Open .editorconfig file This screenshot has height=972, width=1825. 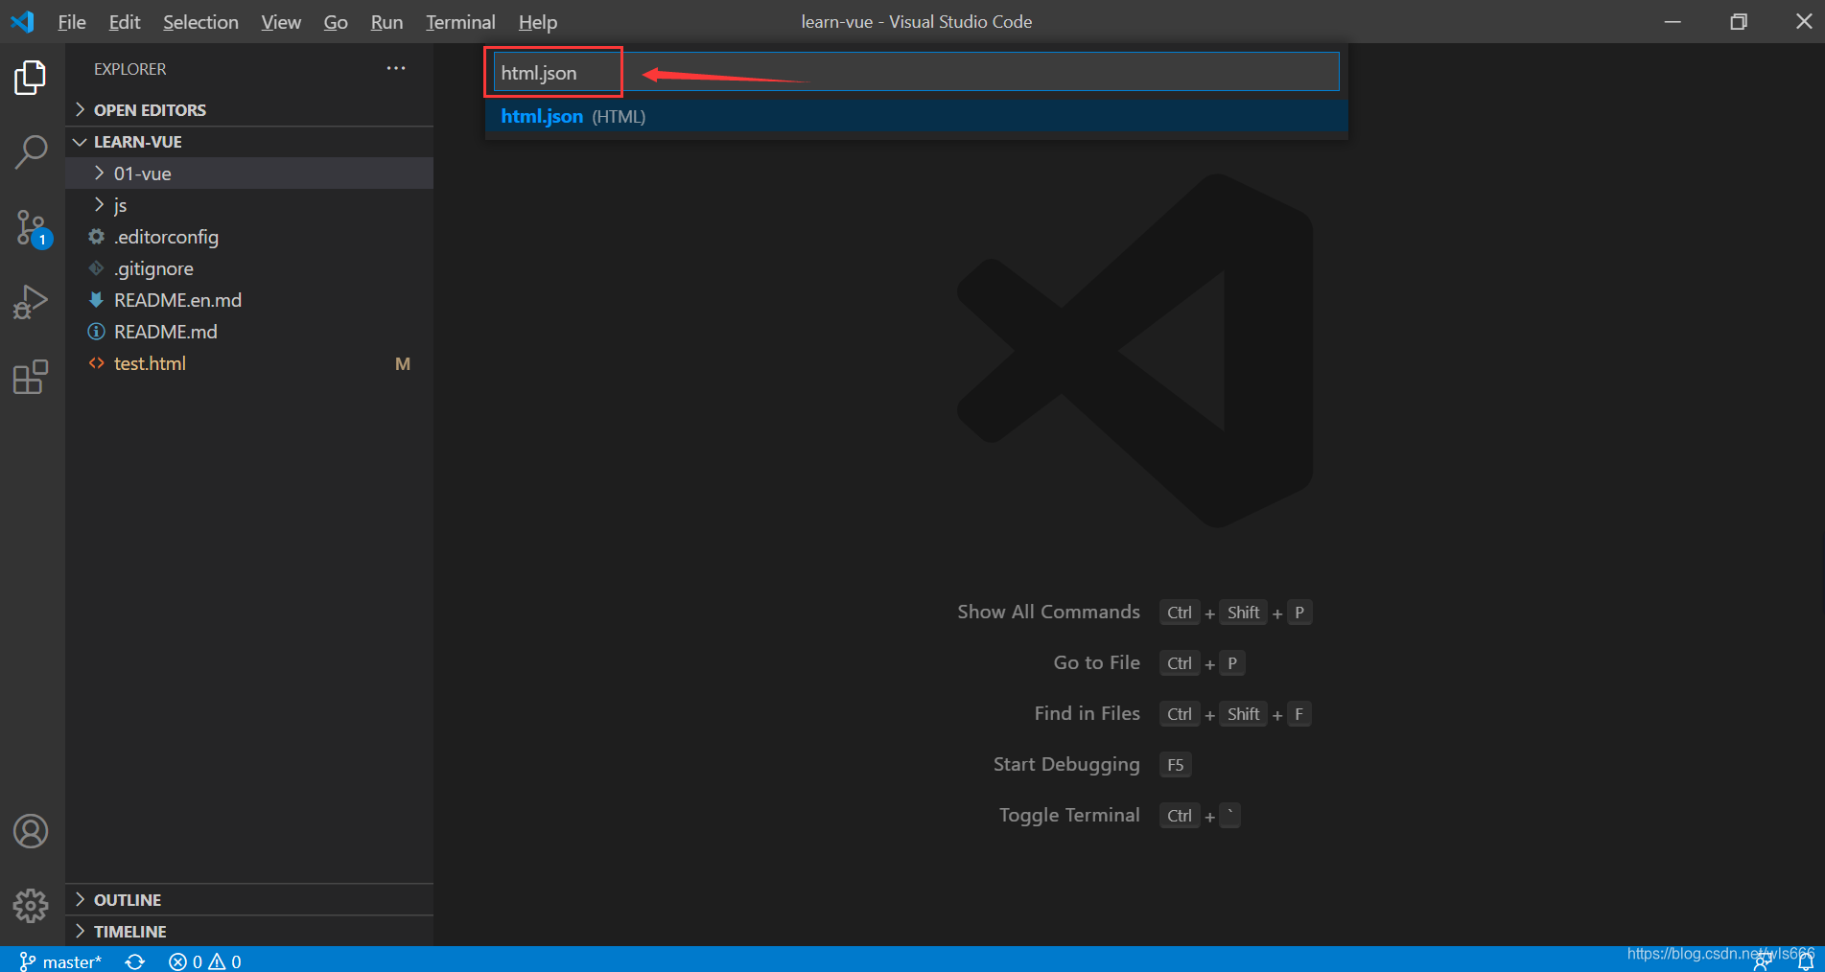[249, 236]
